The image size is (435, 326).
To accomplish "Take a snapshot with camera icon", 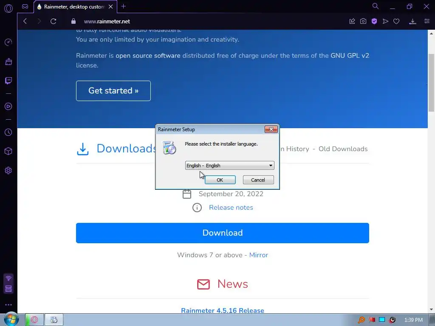I will (363, 21).
